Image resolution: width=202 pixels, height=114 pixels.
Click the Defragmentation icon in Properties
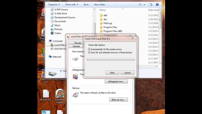point(75,77)
